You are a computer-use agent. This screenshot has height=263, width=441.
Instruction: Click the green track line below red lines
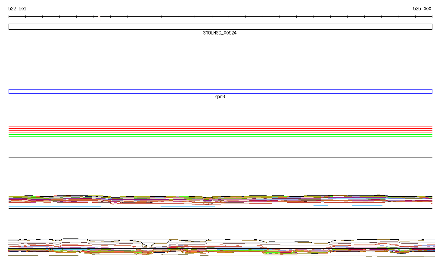coord(220,135)
